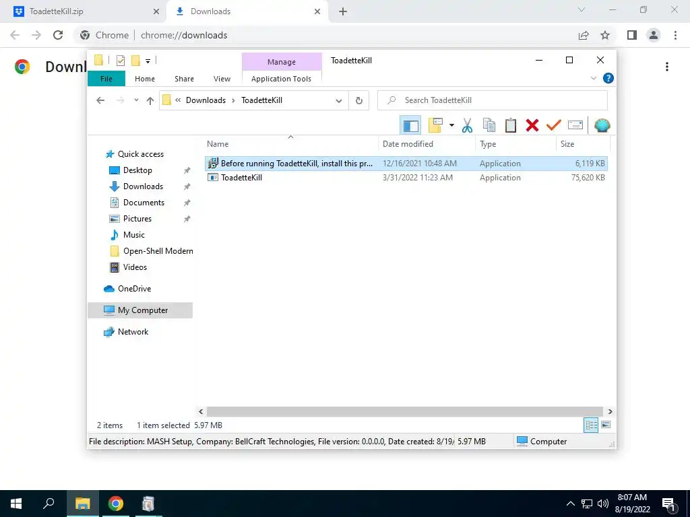The height and width of the screenshot is (517, 690).
Task: Click the Manage contextual tab
Action: [282, 62]
